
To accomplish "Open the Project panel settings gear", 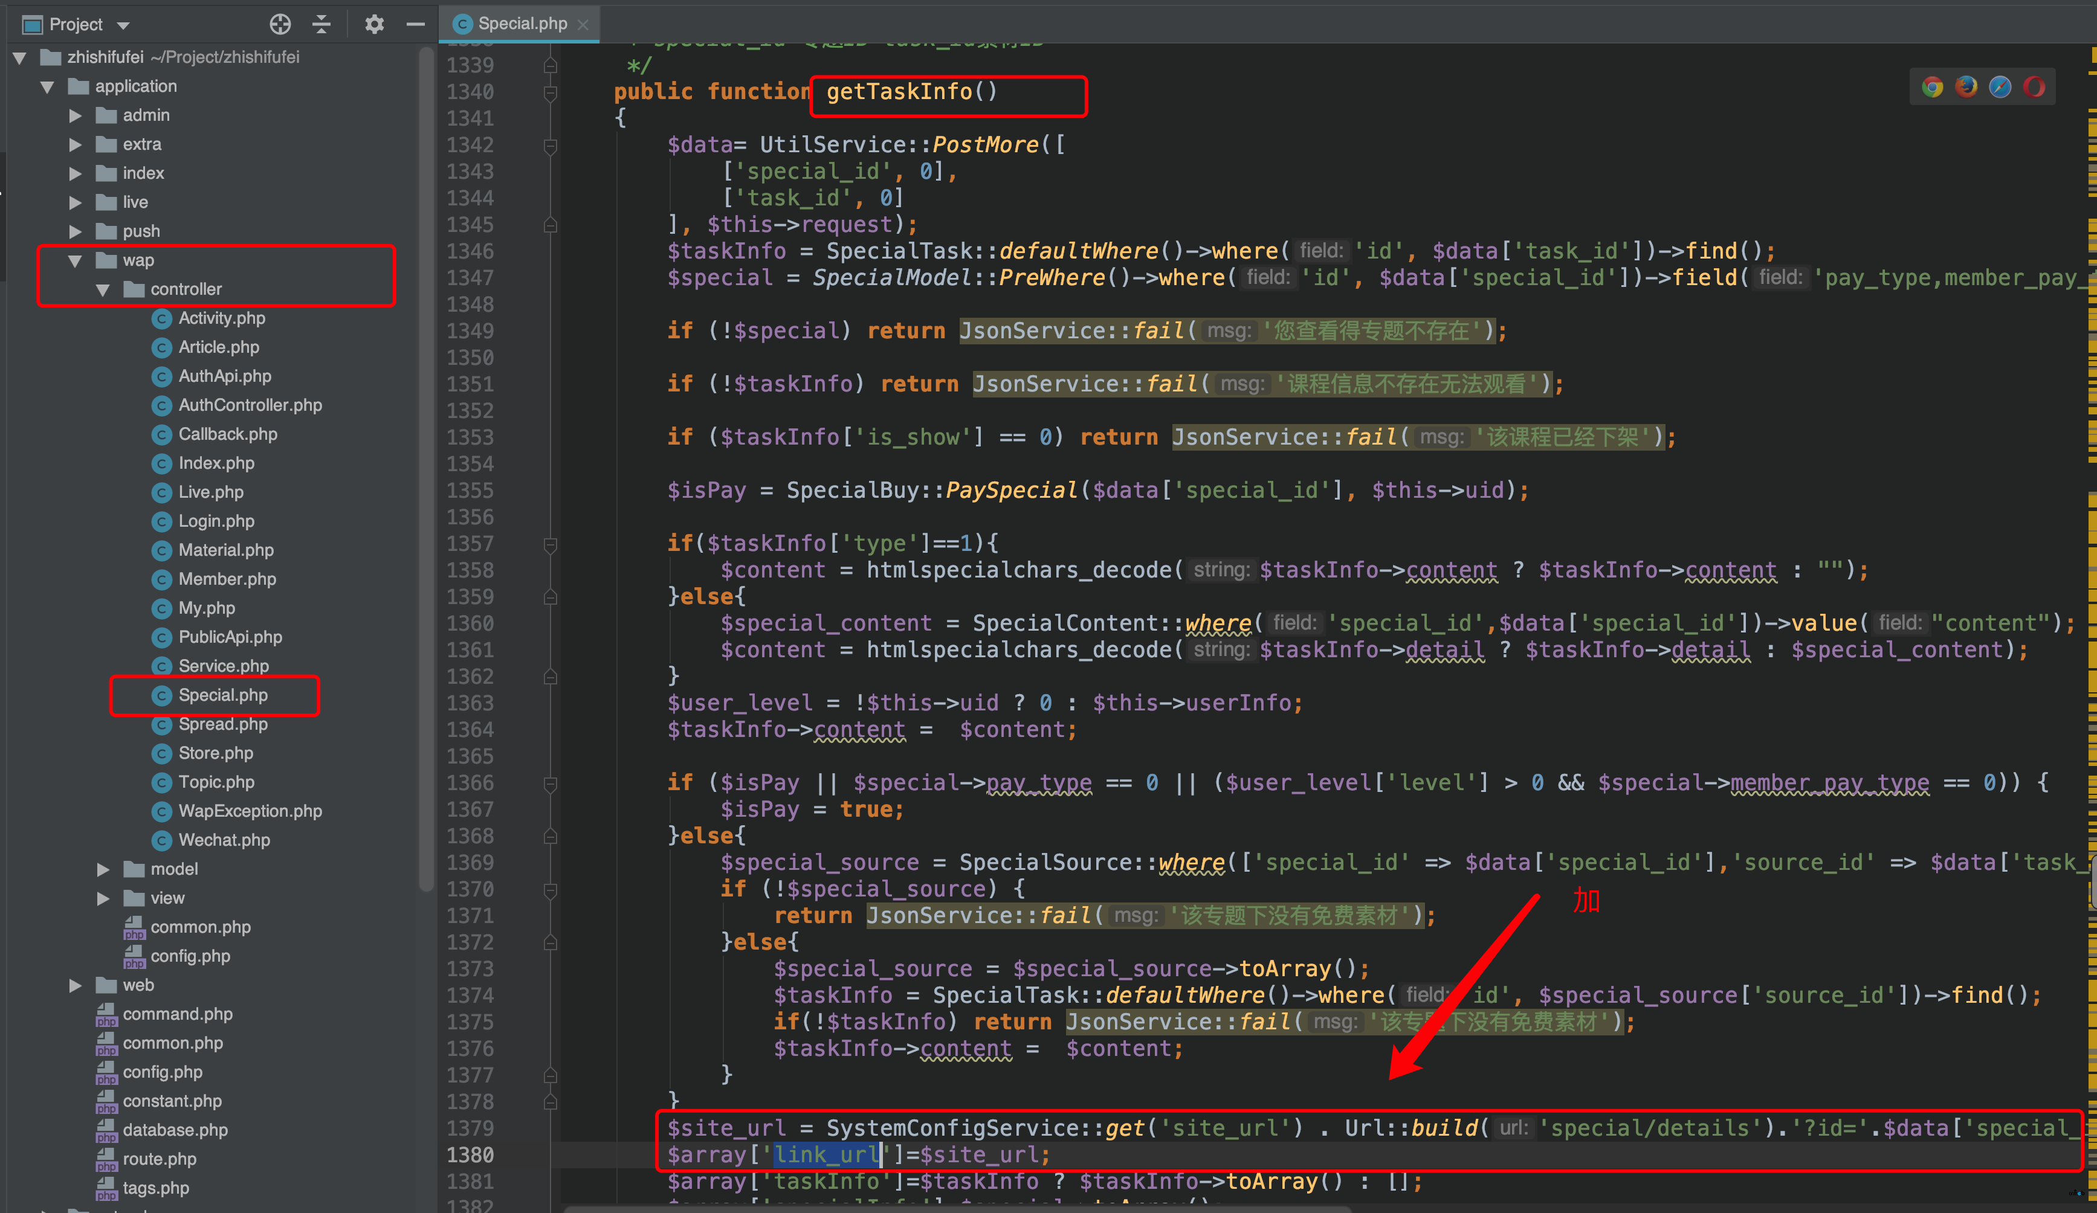I will click(x=375, y=24).
